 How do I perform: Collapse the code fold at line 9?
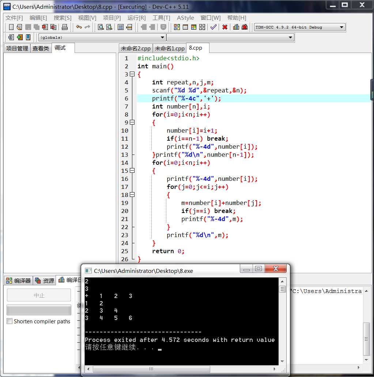pos(132,122)
